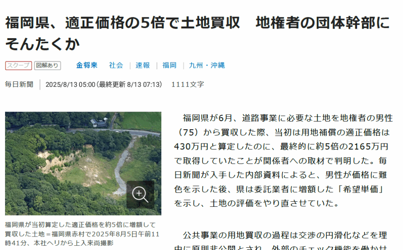Enlarge the photo with the magnifier icon
This screenshot has height=250, width=403.
coord(140,195)
